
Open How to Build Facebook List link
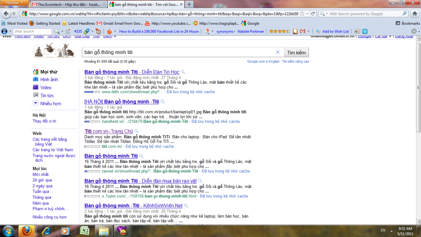(x=159, y=31)
